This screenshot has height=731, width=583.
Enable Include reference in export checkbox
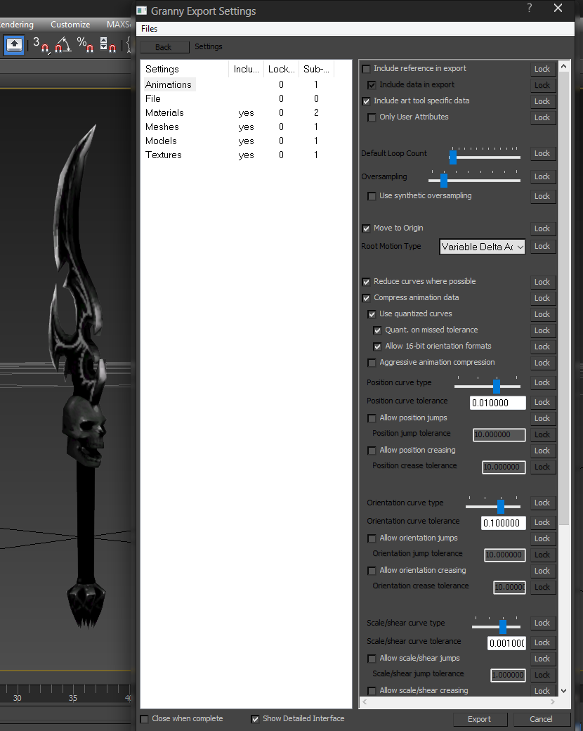click(x=366, y=69)
